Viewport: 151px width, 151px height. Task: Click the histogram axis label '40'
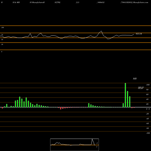point(147,99)
